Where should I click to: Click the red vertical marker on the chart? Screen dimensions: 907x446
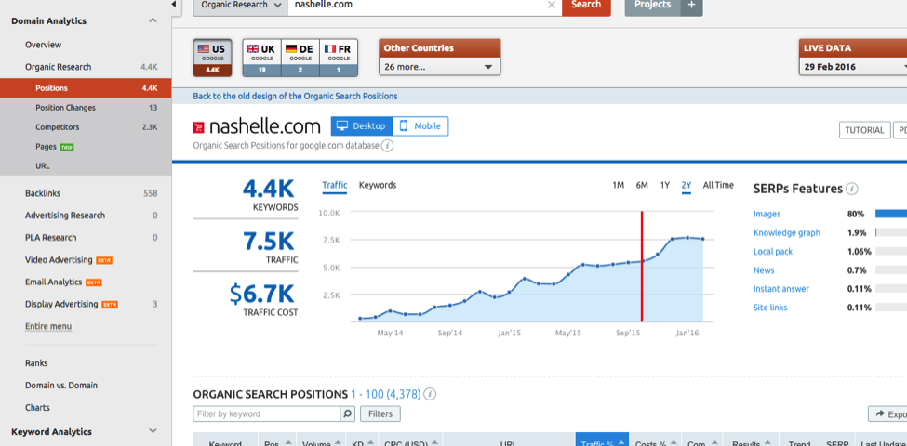pos(642,267)
